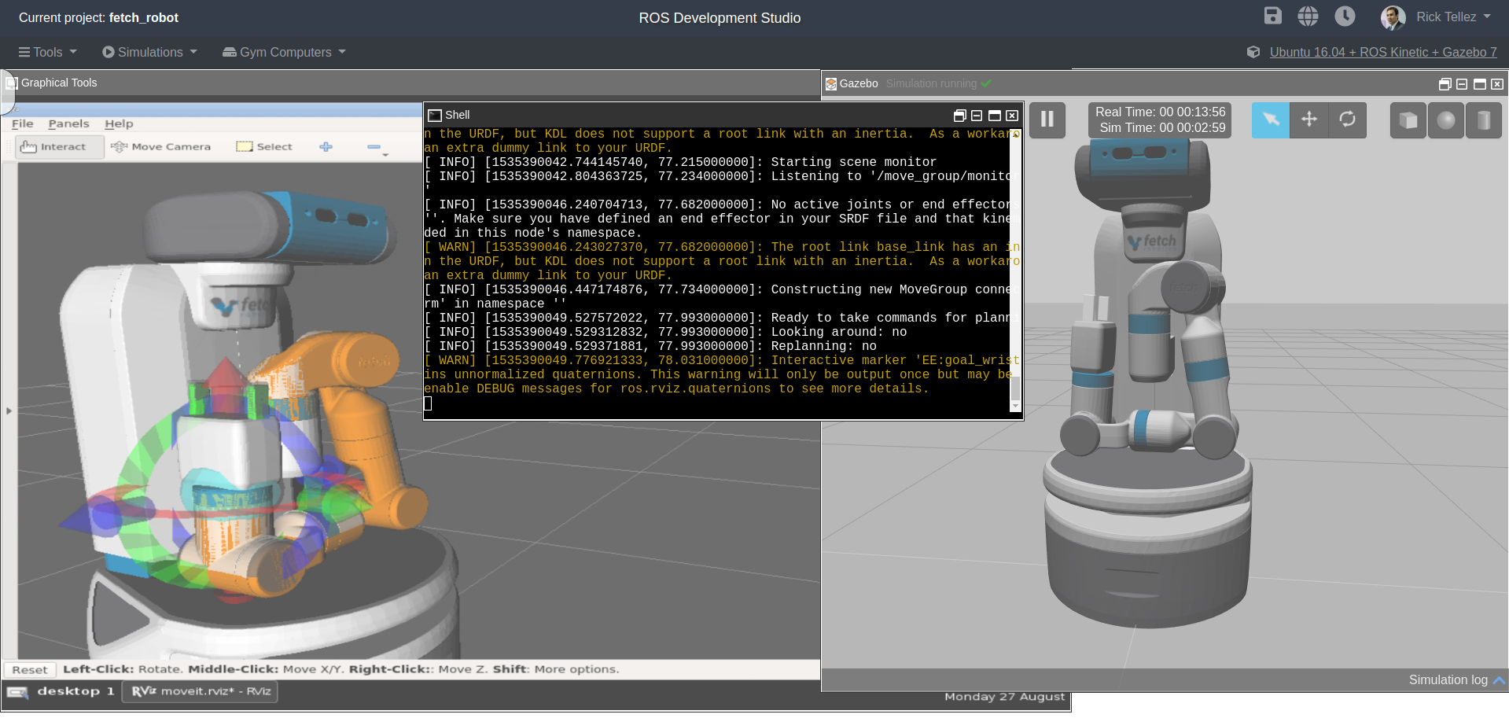Open the Tools dropdown menu
The height and width of the screenshot is (718, 1509).
(x=48, y=52)
